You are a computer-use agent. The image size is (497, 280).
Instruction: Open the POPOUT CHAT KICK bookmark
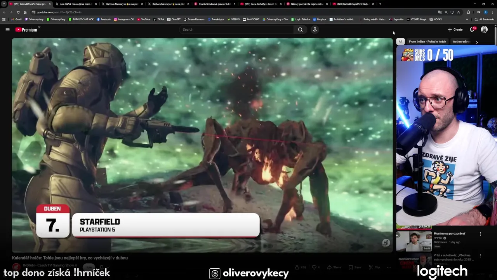click(x=81, y=19)
